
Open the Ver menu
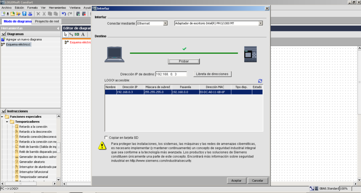point(43,8)
